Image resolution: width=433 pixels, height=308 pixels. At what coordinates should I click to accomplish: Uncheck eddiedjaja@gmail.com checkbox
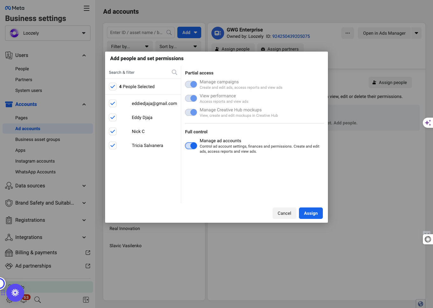coord(113,103)
